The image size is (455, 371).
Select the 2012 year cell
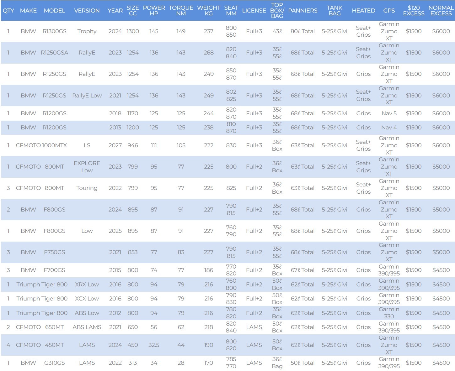pyautogui.click(x=115, y=313)
